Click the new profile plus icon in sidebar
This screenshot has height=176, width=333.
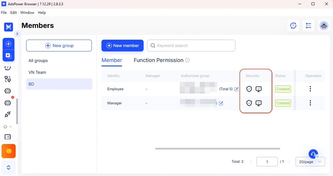coord(8,44)
